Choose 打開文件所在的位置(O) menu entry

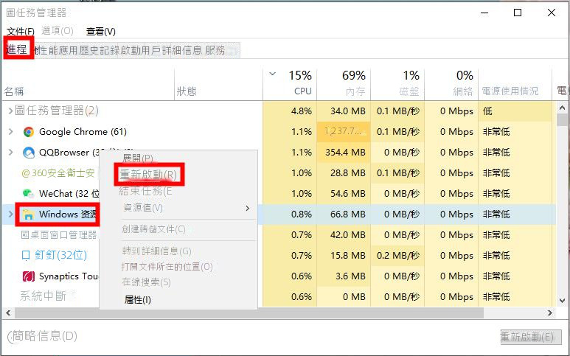(x=167, y=267)
